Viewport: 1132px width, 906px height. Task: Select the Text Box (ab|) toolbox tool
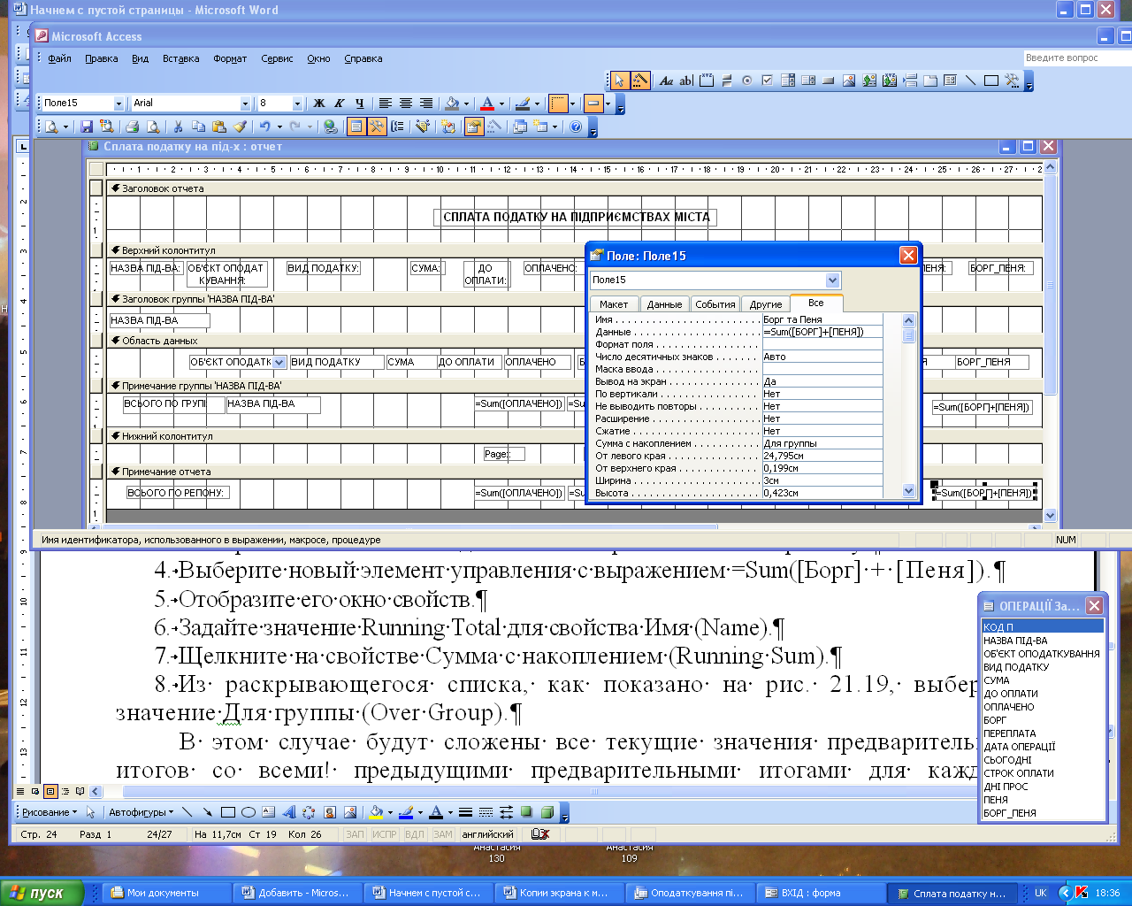[x=686, y=81]
